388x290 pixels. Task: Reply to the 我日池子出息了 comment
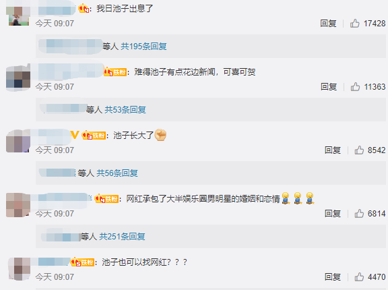pyautogui.click(x=328, y=24)
